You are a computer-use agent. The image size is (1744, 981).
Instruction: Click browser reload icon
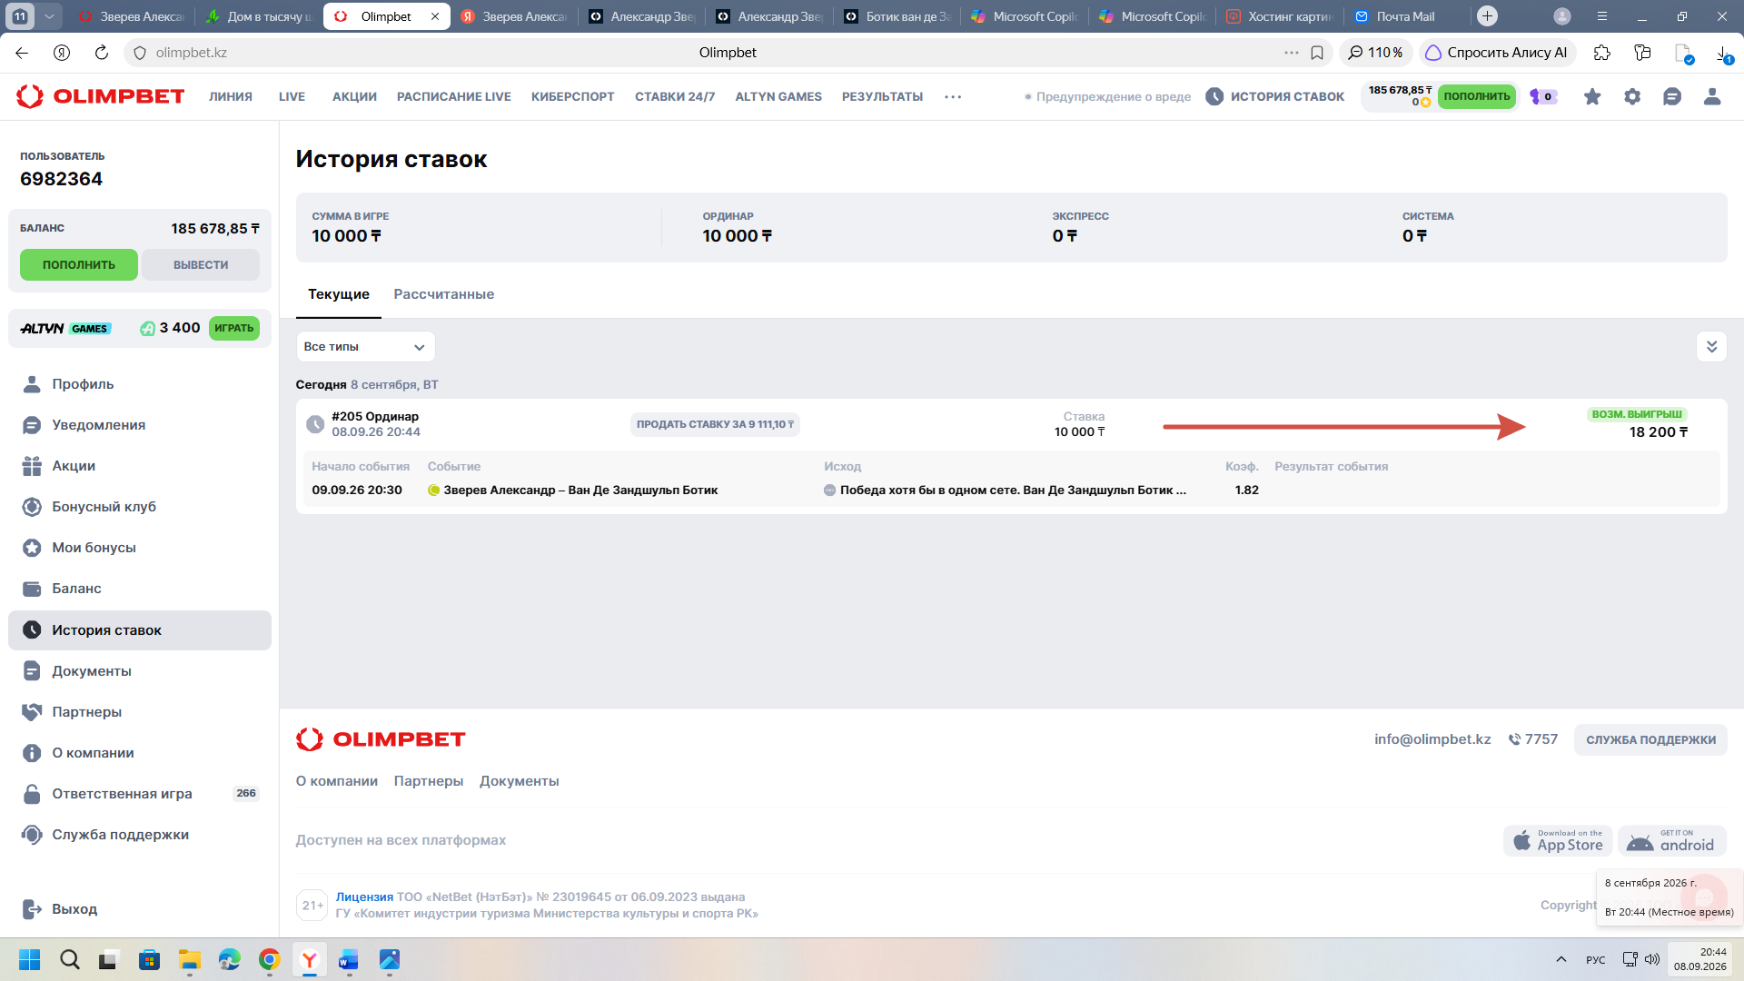tap(102, 53)
